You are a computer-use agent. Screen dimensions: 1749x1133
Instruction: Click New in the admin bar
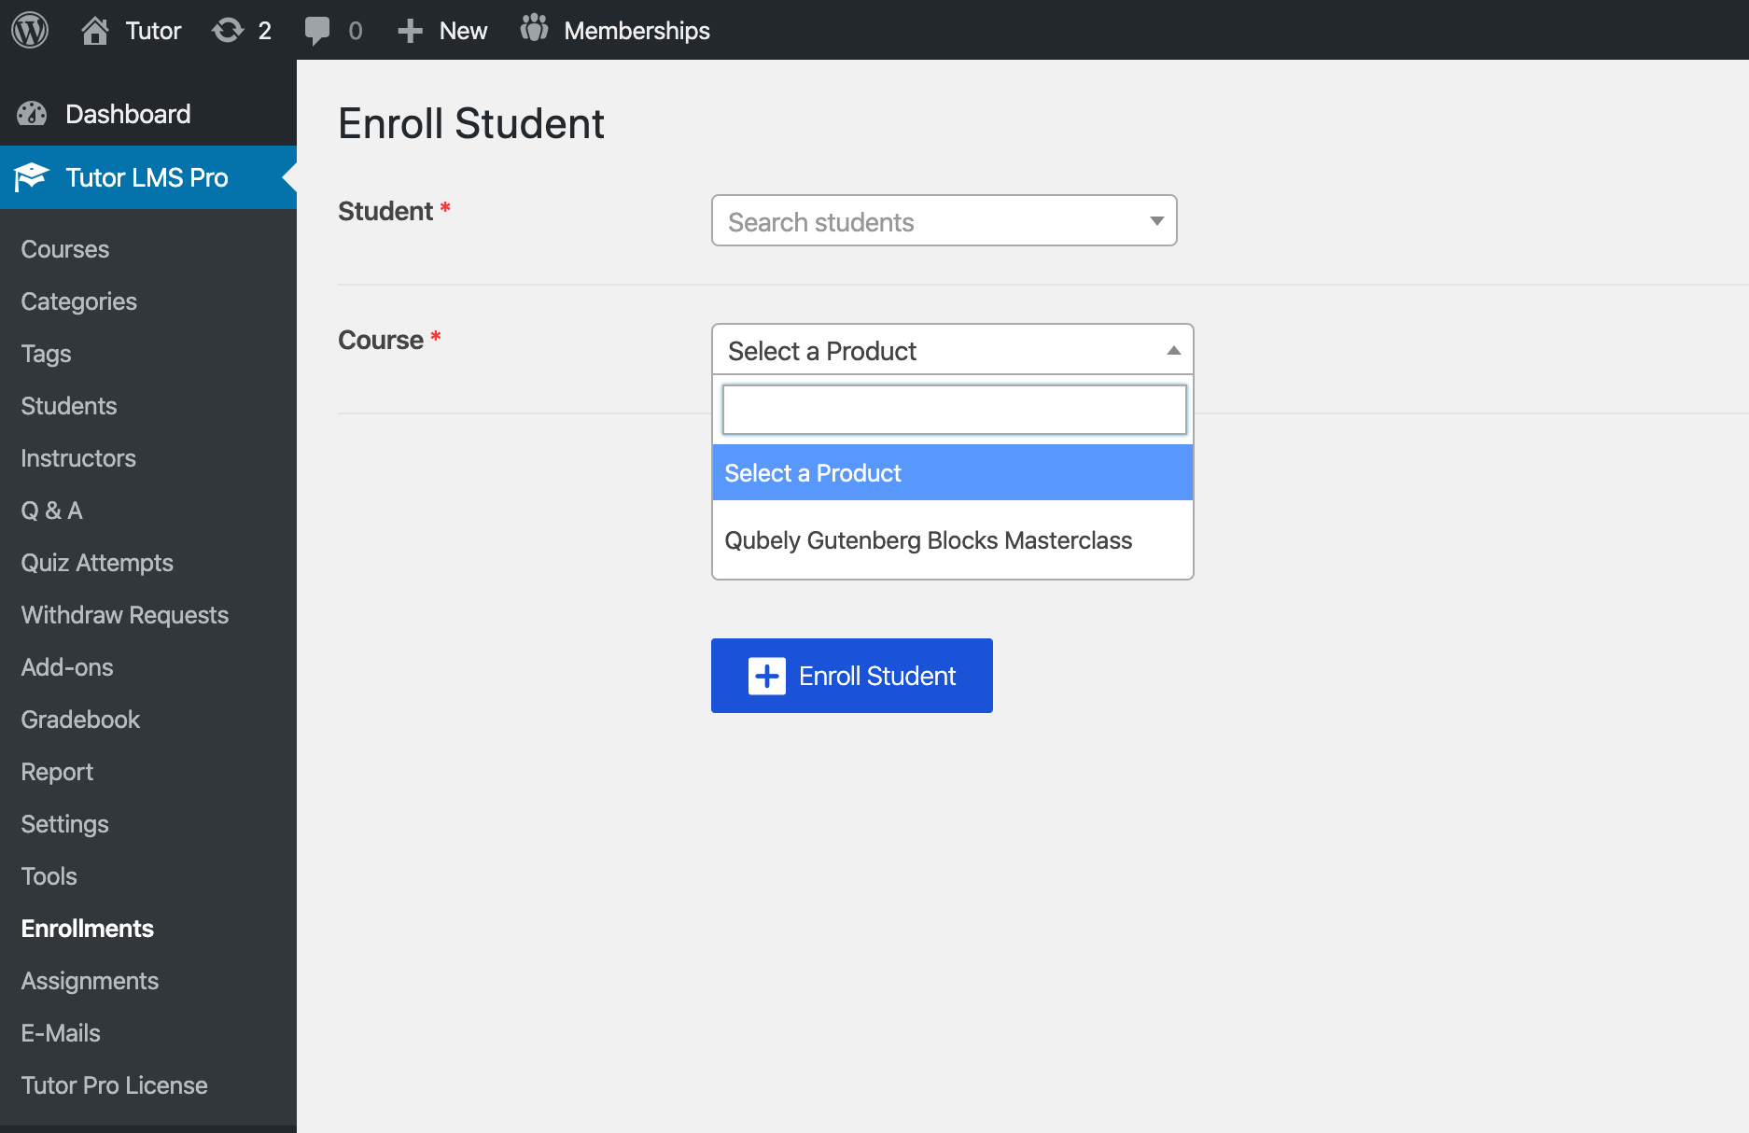point(463,31)
